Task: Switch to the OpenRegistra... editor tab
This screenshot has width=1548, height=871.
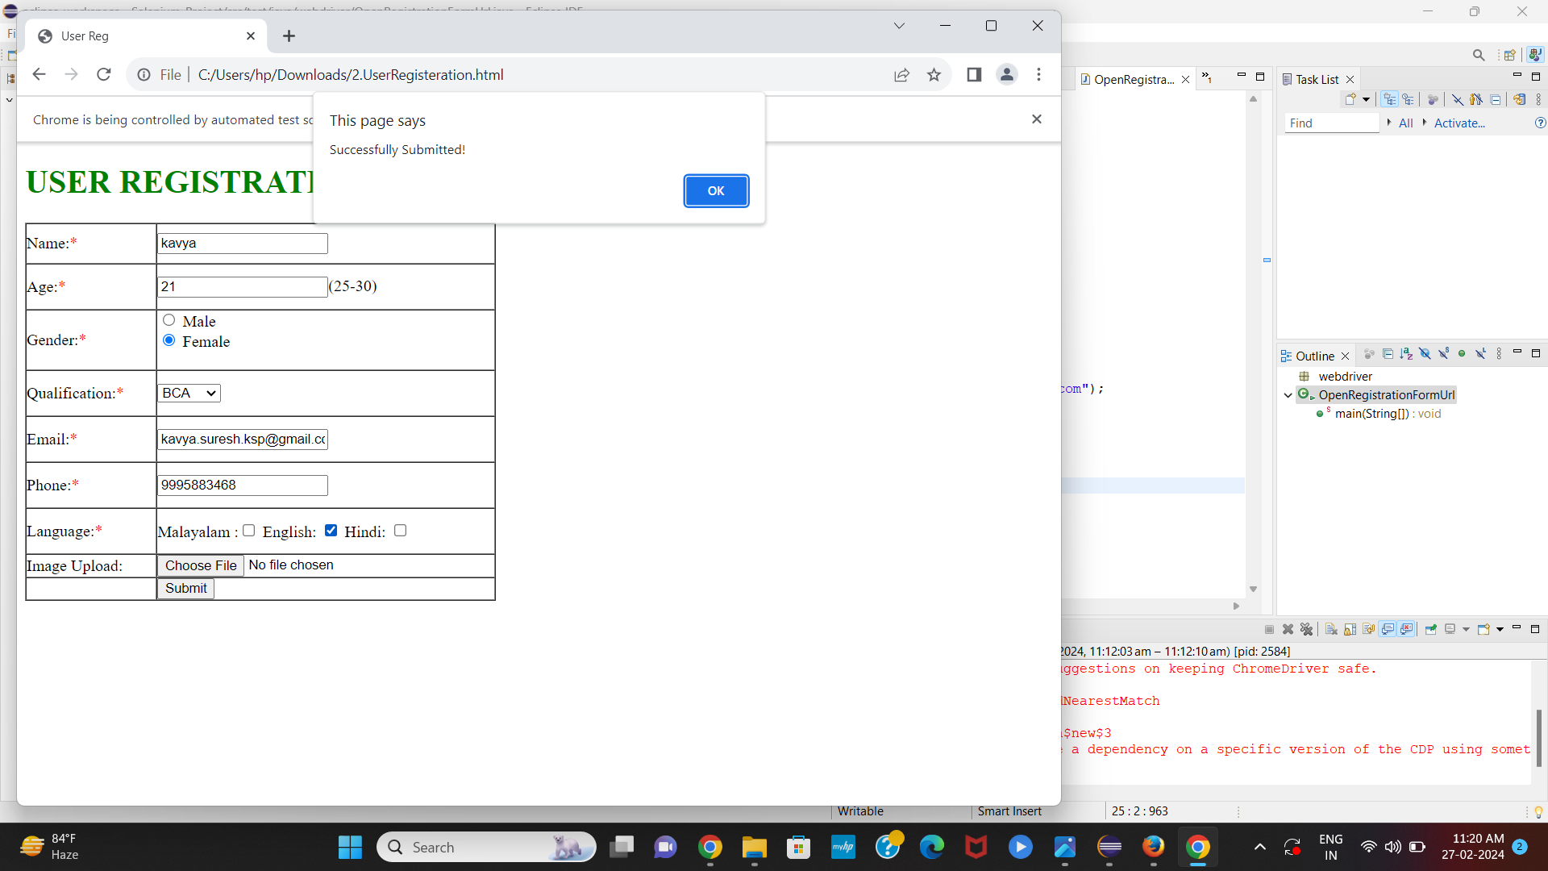Action: pyautogui.click(x=1133, y=79)
